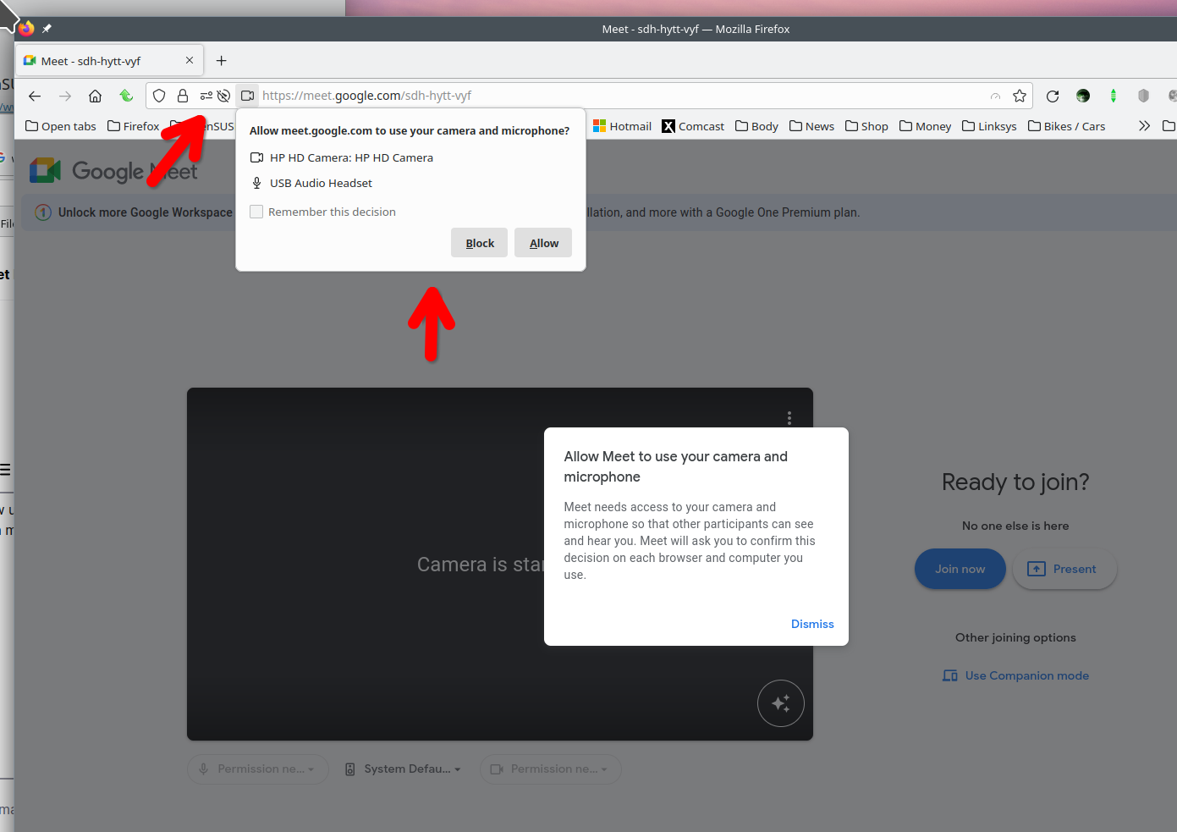Show more bookmarks with the double chevron
This screenshot has width=1177, height=832.
point(1145,126)
